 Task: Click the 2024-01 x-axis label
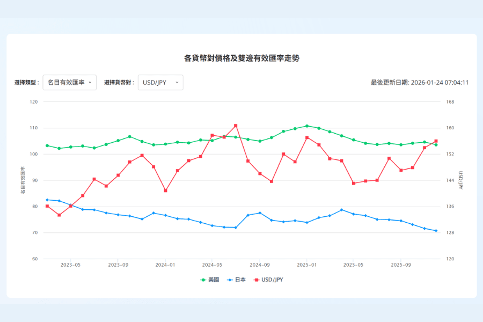[x=165, y=265]
